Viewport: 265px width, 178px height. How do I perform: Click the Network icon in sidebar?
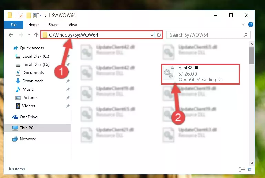15,139
